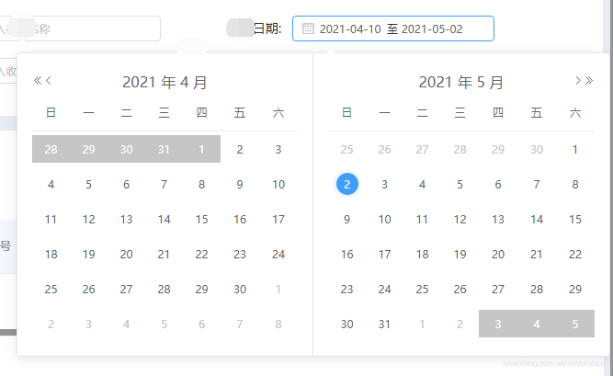The height and width of the screenshot is (376, 613).
Task: Pick May 29 in the right calendar
Action: (575, 290)
